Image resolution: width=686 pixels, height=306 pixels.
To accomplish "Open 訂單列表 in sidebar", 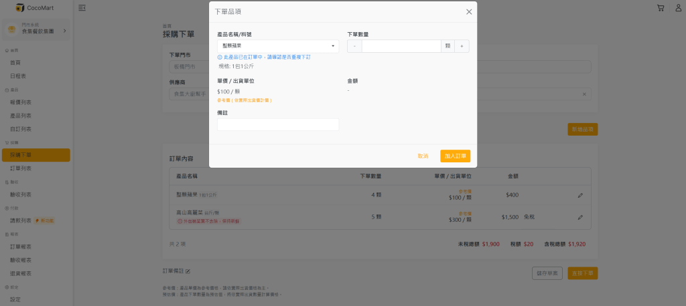I will 21,168.
